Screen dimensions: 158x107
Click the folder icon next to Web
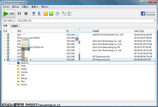(x=18, y=66)
